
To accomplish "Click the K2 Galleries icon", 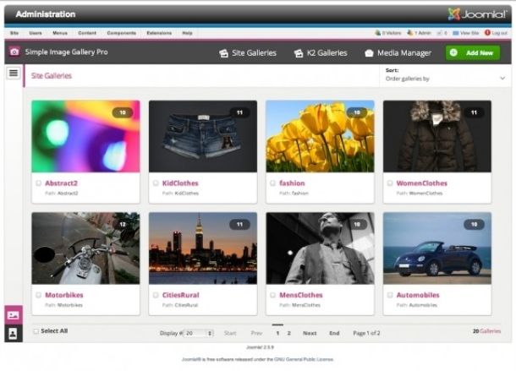I will [x=298, y=53].
